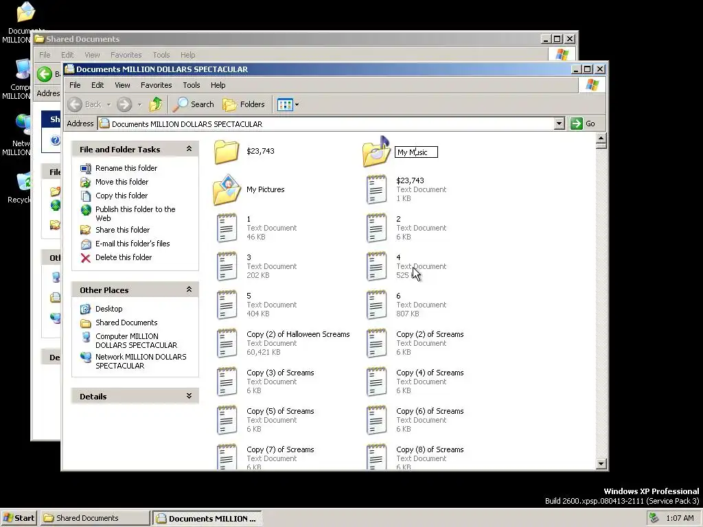Open the View menu in front window

pos(122,85)
